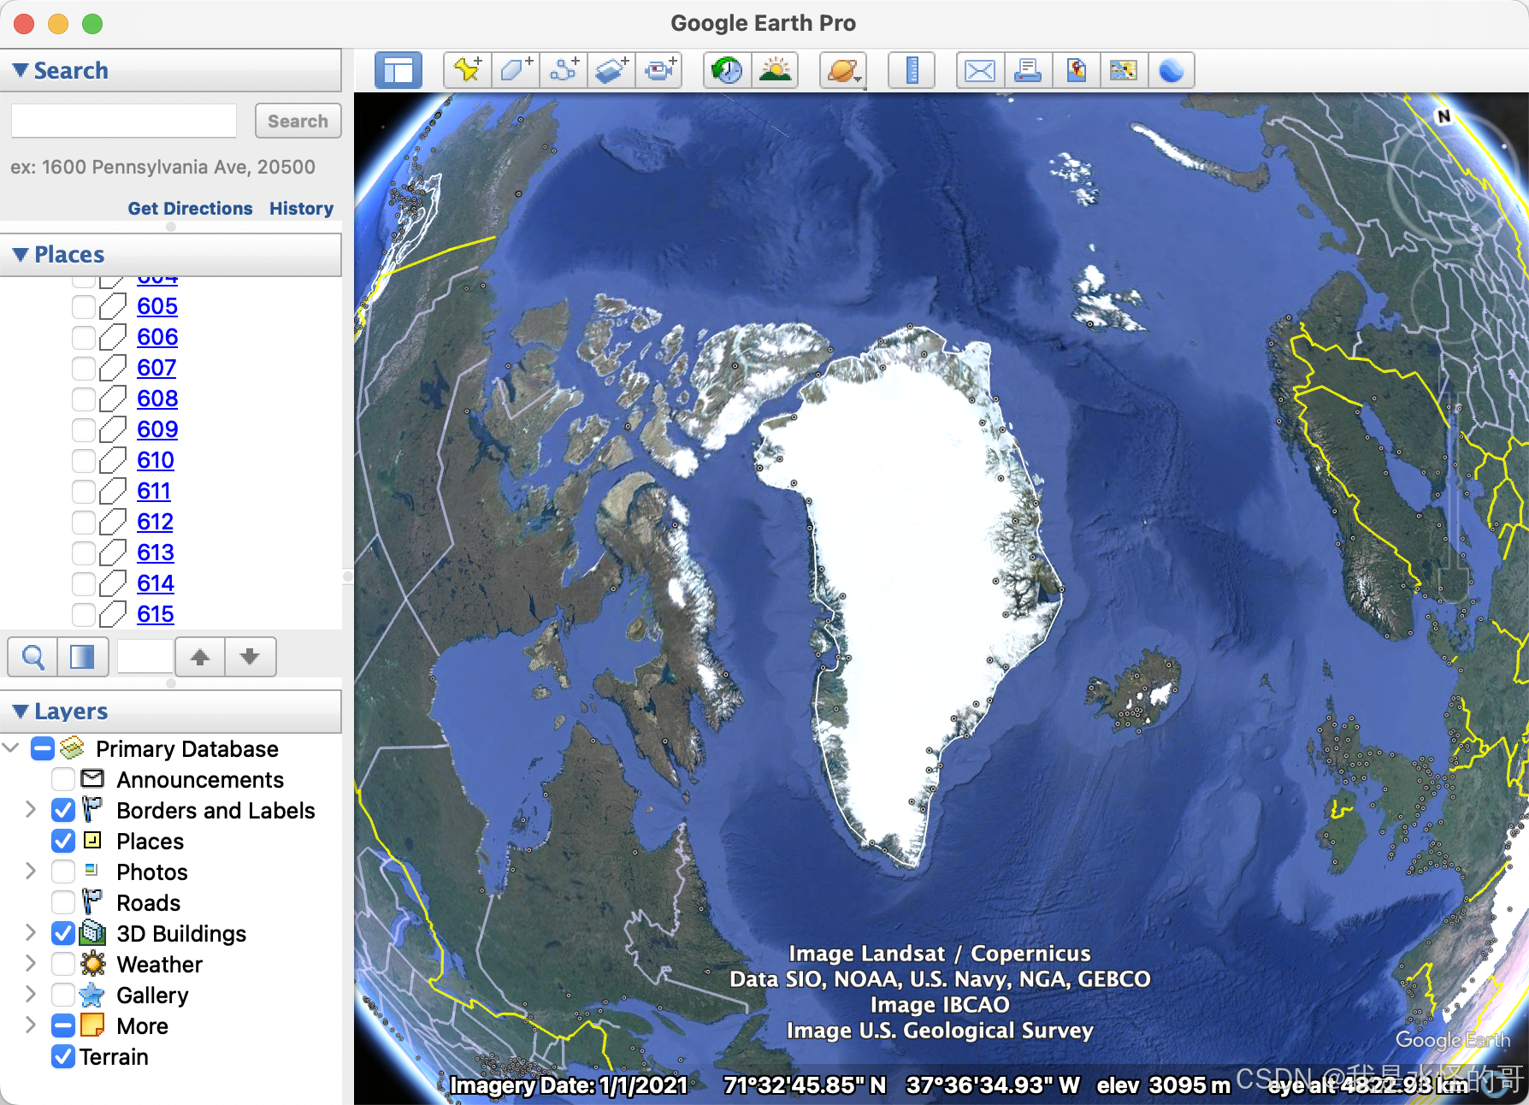This screenshot has width=1529, height=1105.
Task: Click polygon icon beside item 605
Action: (113, 306)
